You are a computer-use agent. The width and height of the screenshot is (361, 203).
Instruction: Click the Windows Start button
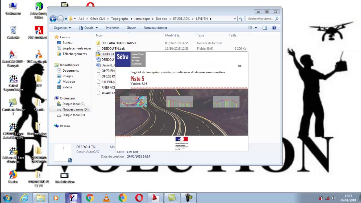8,198
